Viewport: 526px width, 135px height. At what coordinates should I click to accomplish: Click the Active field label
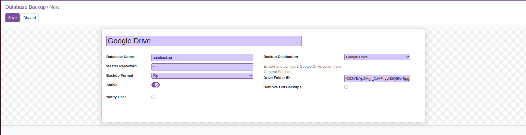coord(112,85)
